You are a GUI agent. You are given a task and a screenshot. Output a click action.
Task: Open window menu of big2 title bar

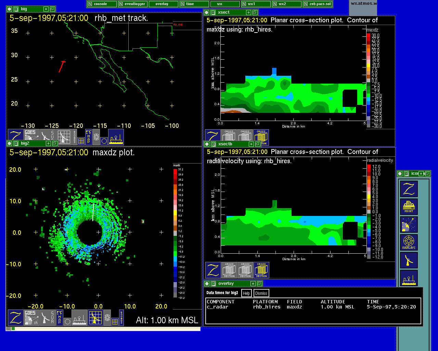[10, 144]
